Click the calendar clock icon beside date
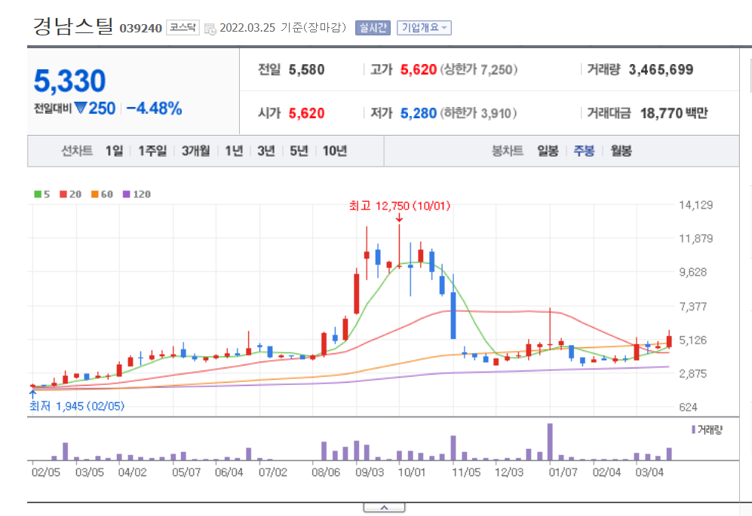The image size is (752, 516). [210, 29]
